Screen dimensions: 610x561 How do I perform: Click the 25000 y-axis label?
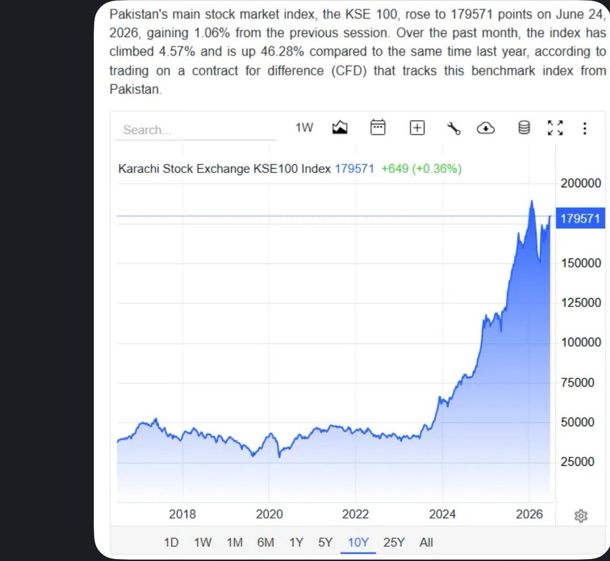(577, 461)
